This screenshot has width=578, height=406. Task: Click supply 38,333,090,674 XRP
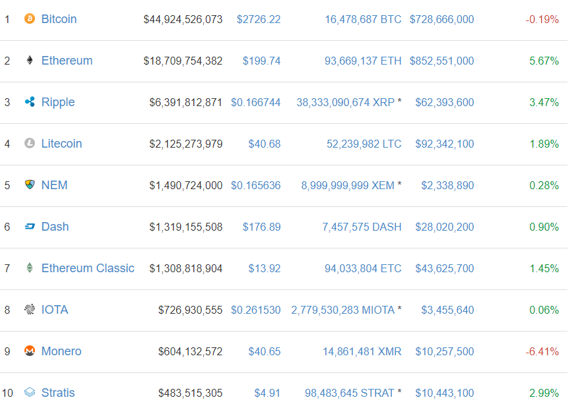point(345,102)
